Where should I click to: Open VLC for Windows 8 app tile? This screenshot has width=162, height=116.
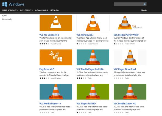[56, 23]
